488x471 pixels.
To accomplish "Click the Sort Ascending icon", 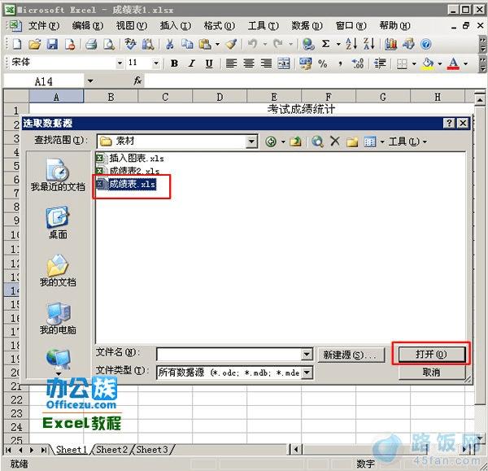I will click(x=351, y=44).
